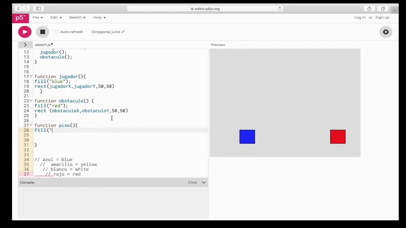Go back in Safari history
Image resolution: width=406 pixels, height=228 pixels.
click(x=18, y=9)
